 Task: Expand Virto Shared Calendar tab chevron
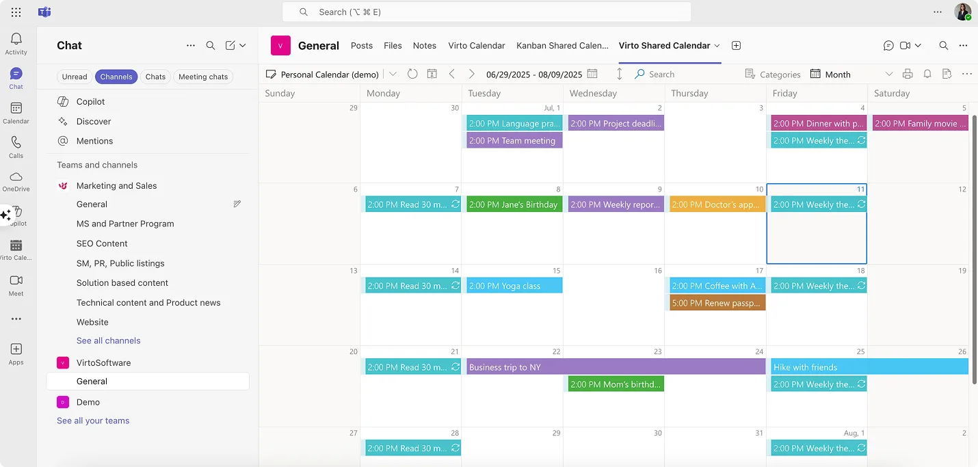coord(717,46)
